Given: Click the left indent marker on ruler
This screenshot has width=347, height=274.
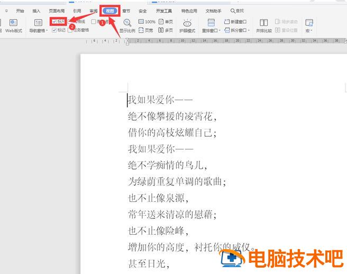Looking at the screenshot, I should tap(127, 43).
